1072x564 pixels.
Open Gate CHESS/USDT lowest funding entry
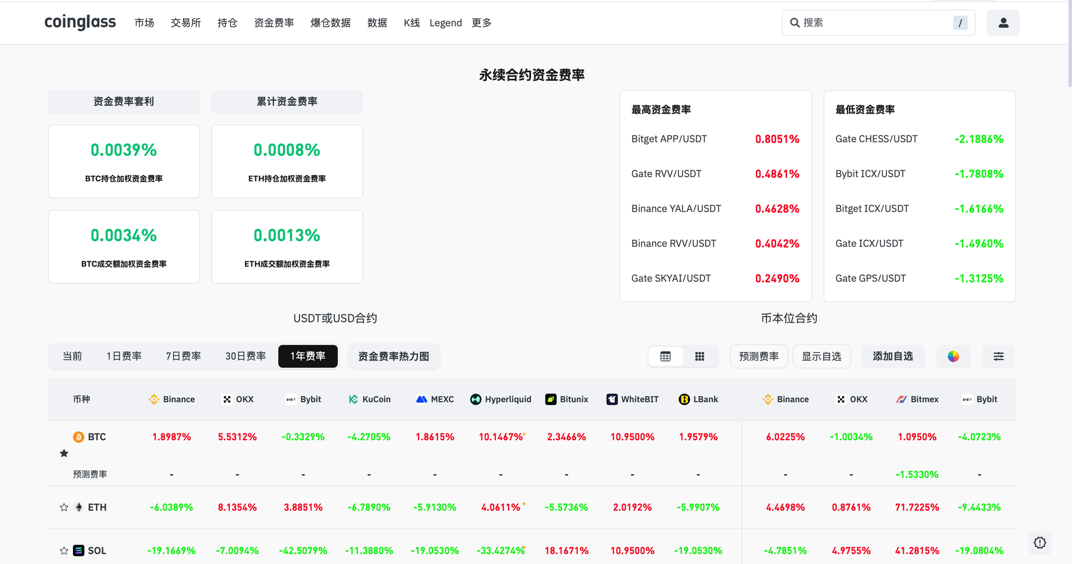pos(919,139)
